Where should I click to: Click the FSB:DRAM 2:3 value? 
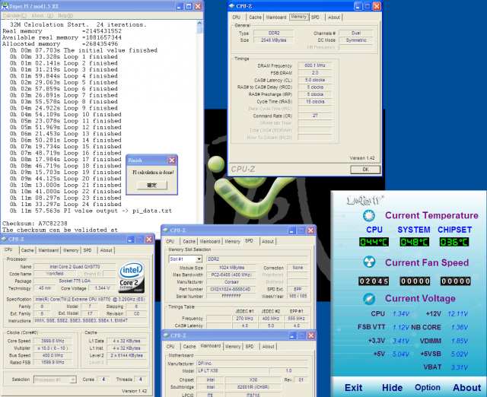[315, 73]
